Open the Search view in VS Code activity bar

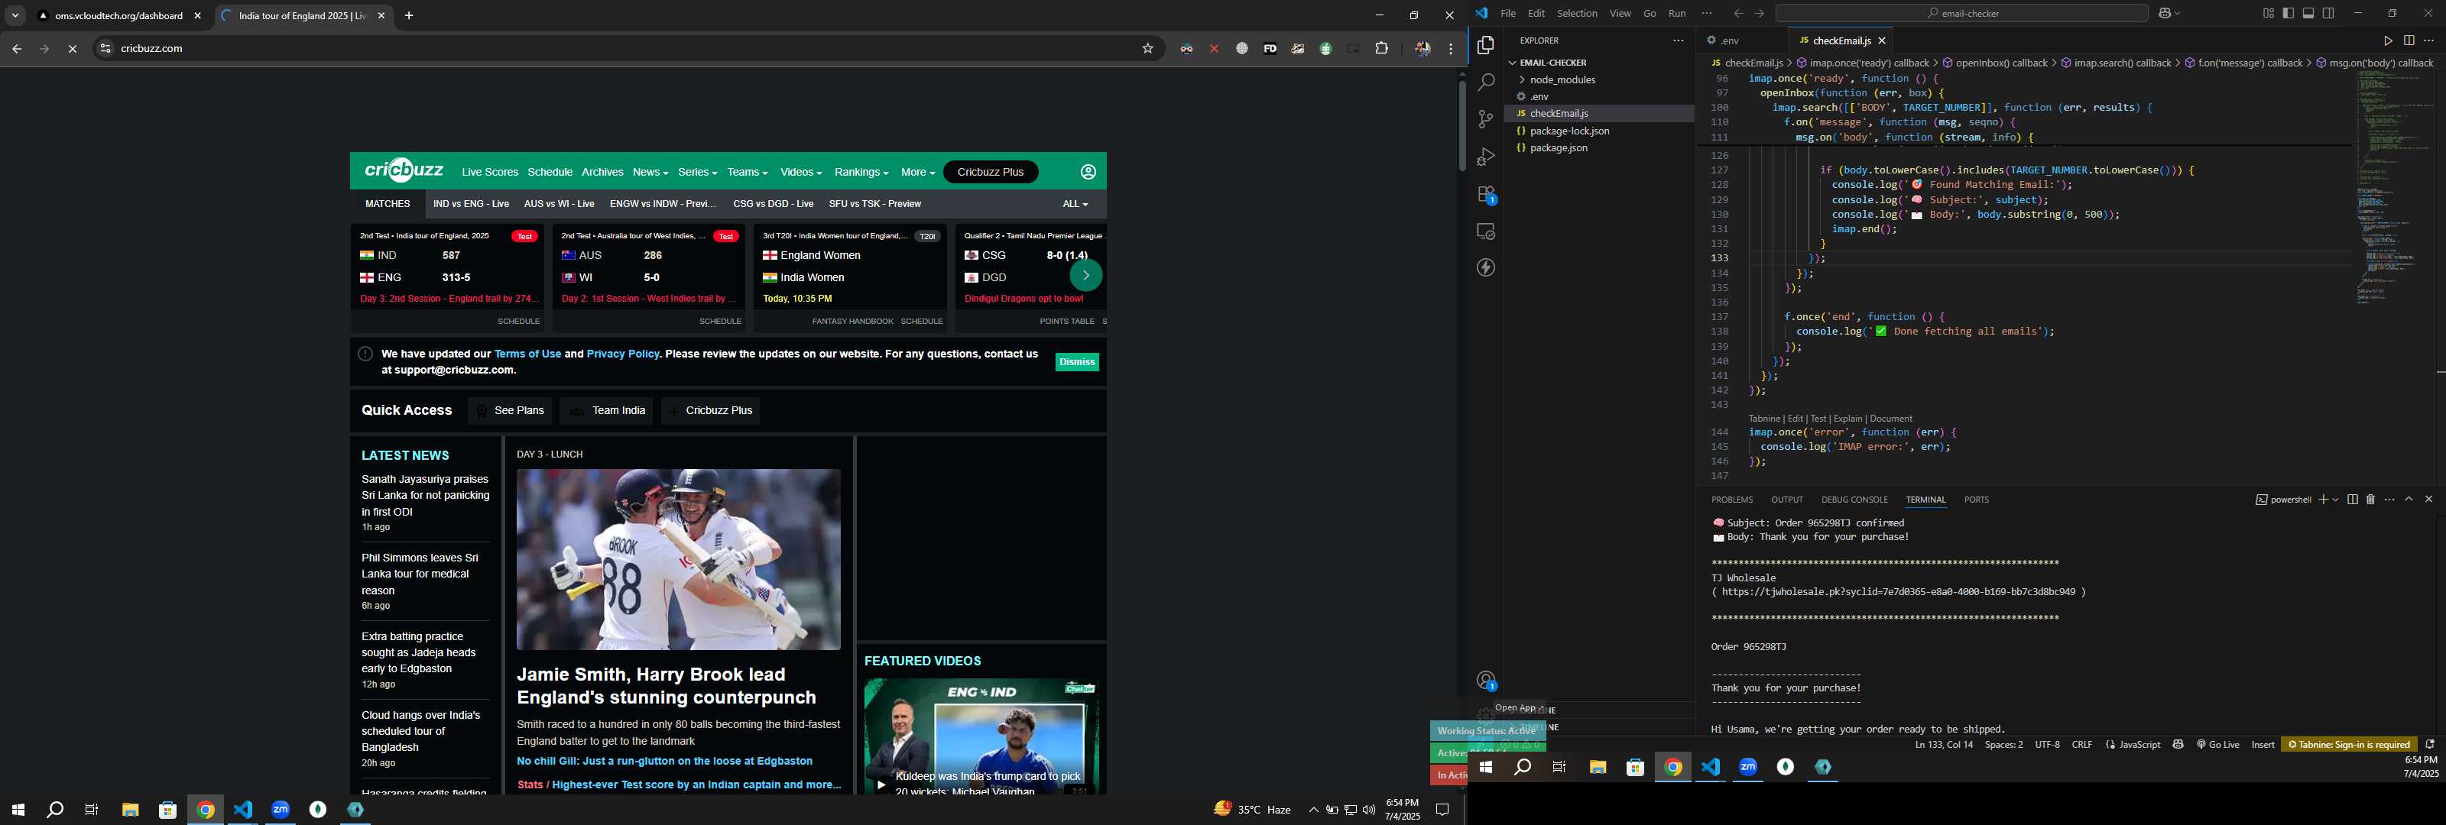coord(1486,82)
